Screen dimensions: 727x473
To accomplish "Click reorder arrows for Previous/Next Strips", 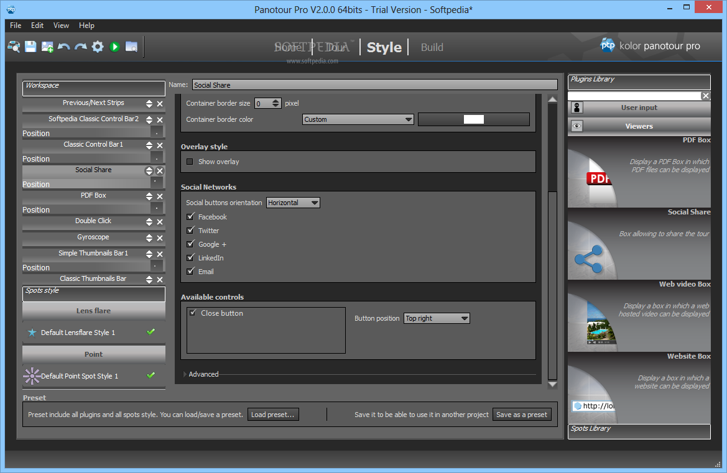I will pyautogui.click(x=149, y=104).
